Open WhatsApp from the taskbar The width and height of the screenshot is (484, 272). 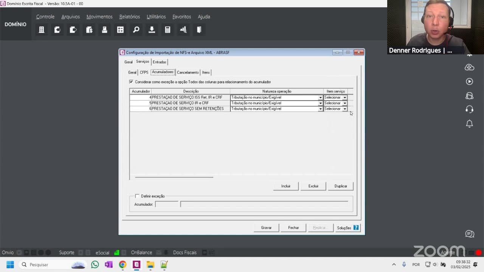pos(95,264)
